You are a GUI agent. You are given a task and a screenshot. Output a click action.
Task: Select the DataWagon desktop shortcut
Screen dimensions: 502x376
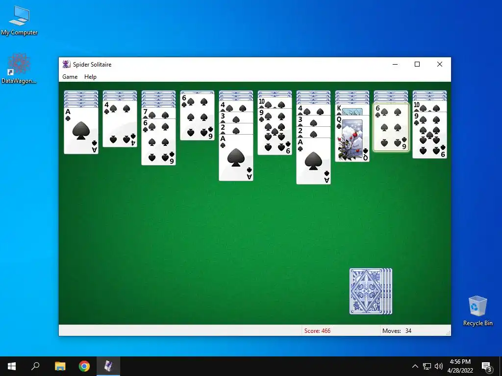[19, 69]
